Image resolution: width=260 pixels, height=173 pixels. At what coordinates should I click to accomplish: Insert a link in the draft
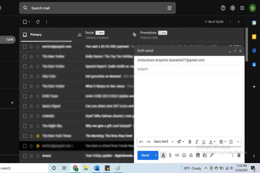[x=177, y=155]
